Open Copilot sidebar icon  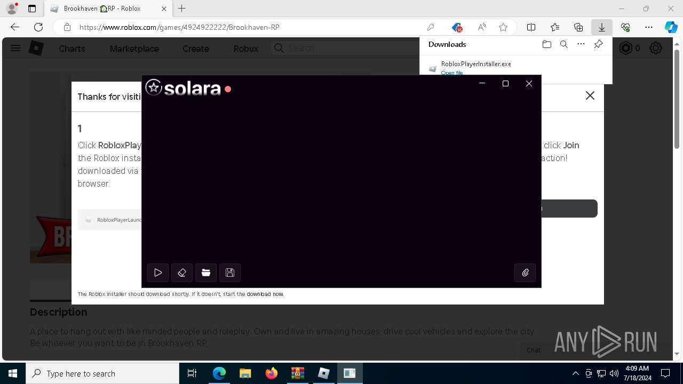(671, 27)
